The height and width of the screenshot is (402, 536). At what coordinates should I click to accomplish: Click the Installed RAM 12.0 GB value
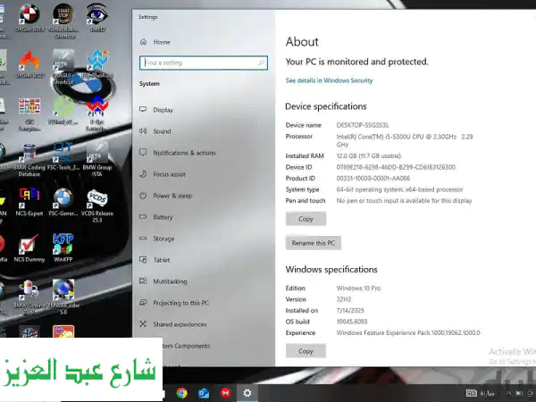[368, 155]
